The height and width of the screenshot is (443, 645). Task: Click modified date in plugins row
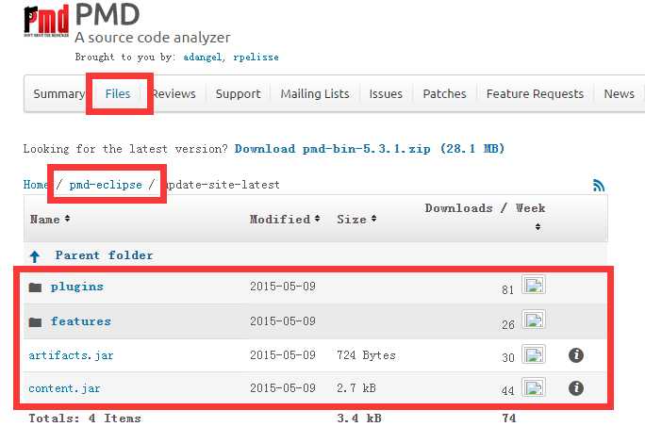283,287
